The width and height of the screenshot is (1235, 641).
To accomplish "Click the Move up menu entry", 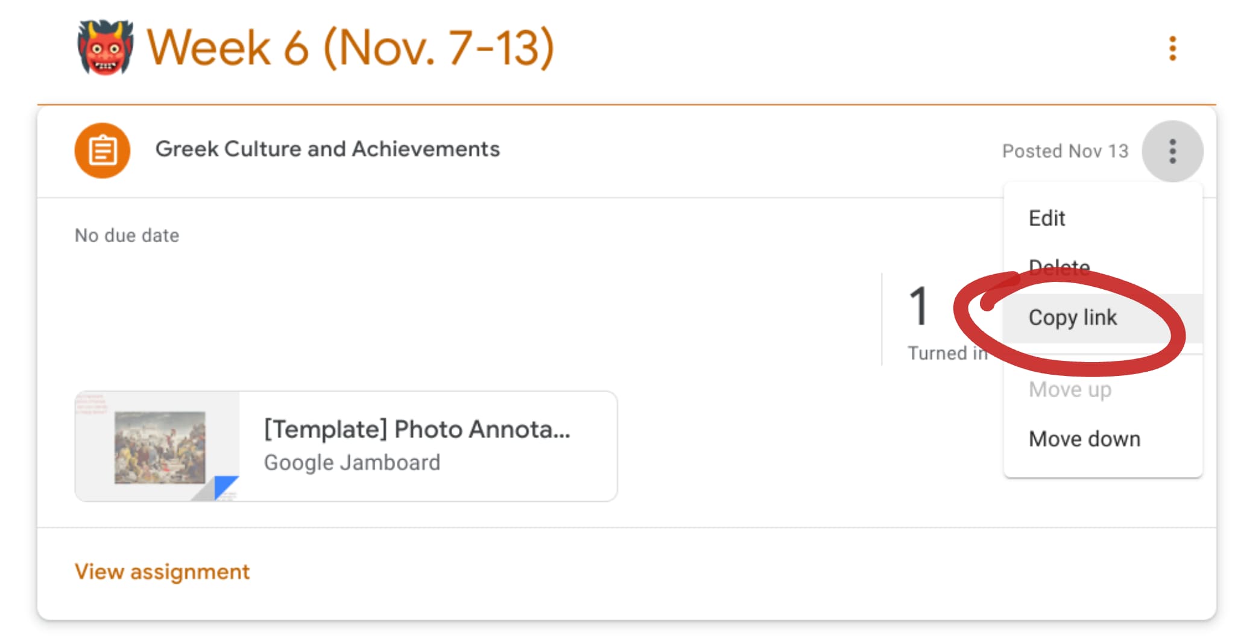I will tap(1070, 390).
